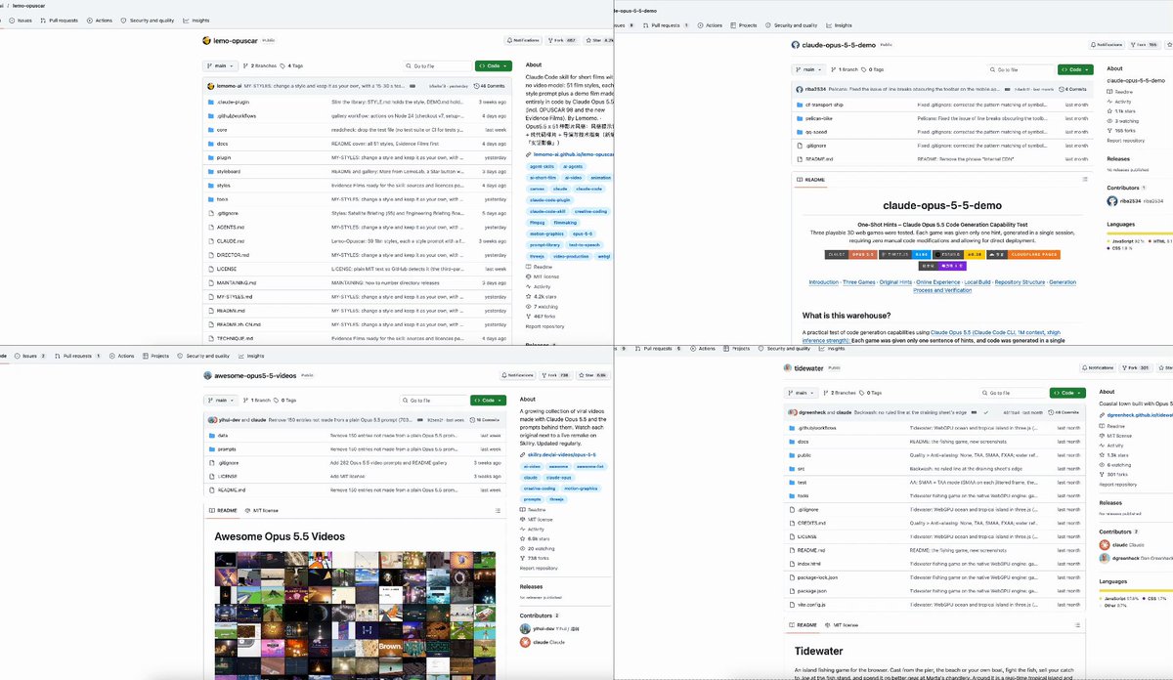Click Go to file field in lemo-opuscar

coord(435,65)
